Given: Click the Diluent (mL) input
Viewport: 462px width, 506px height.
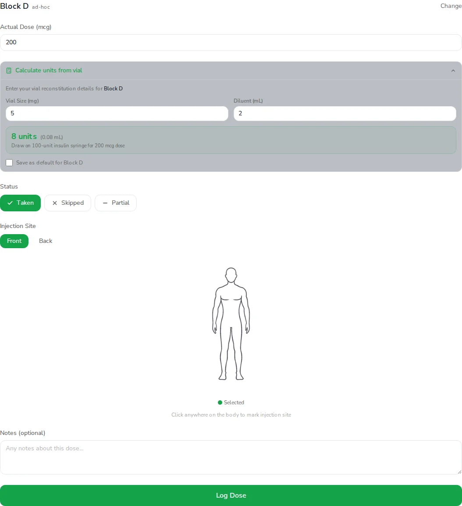Looking at the screenshot, I should (345, 114).
